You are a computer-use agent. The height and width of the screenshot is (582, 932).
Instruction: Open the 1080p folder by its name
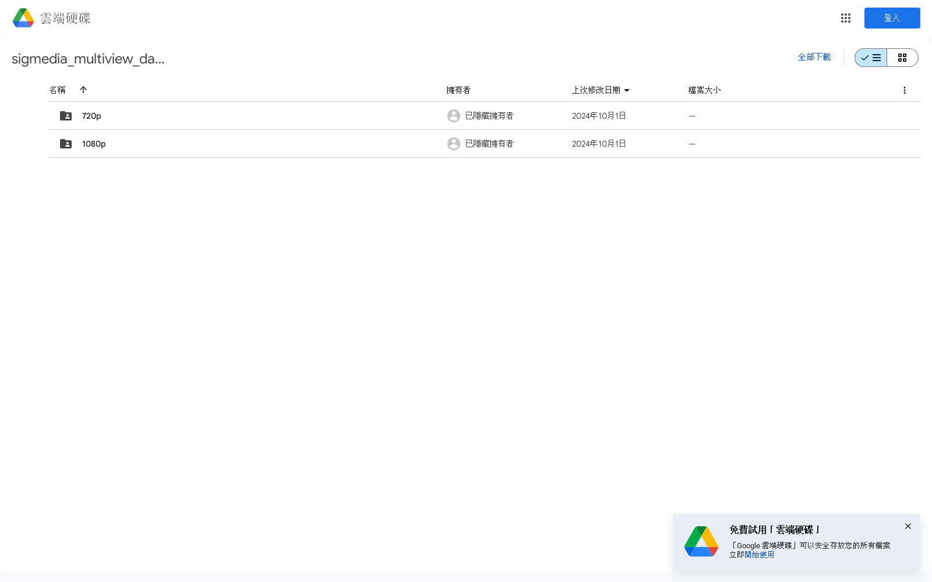coord(93,143)
